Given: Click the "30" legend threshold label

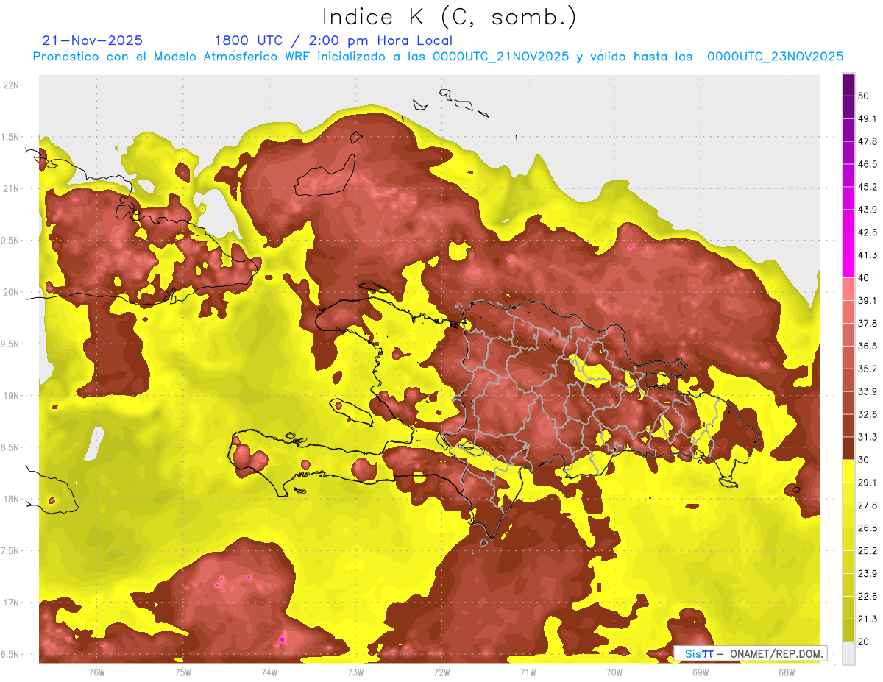Looking at the screenshot, I should click(864, 460).
